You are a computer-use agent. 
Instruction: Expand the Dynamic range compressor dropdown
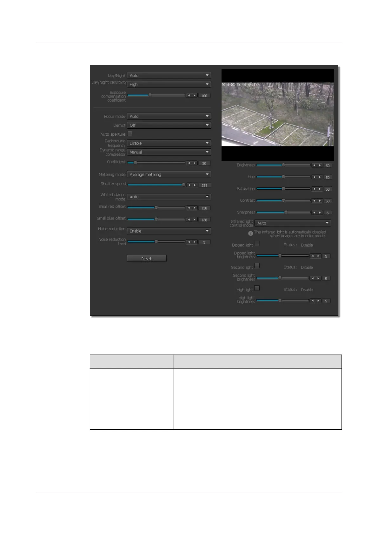click(169, 152)
